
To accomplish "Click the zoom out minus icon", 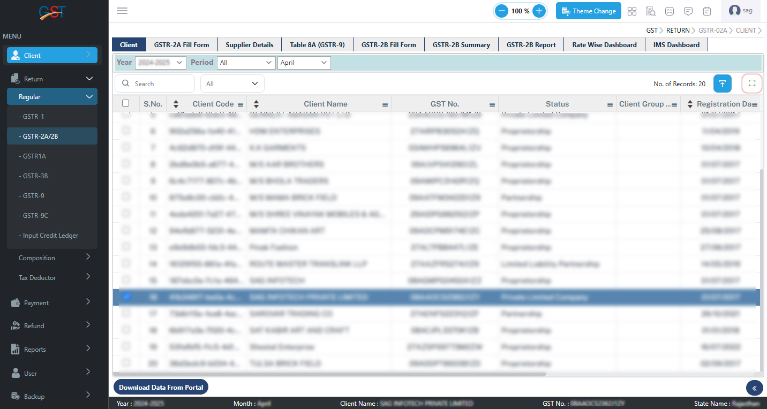I will pos(501,11).
